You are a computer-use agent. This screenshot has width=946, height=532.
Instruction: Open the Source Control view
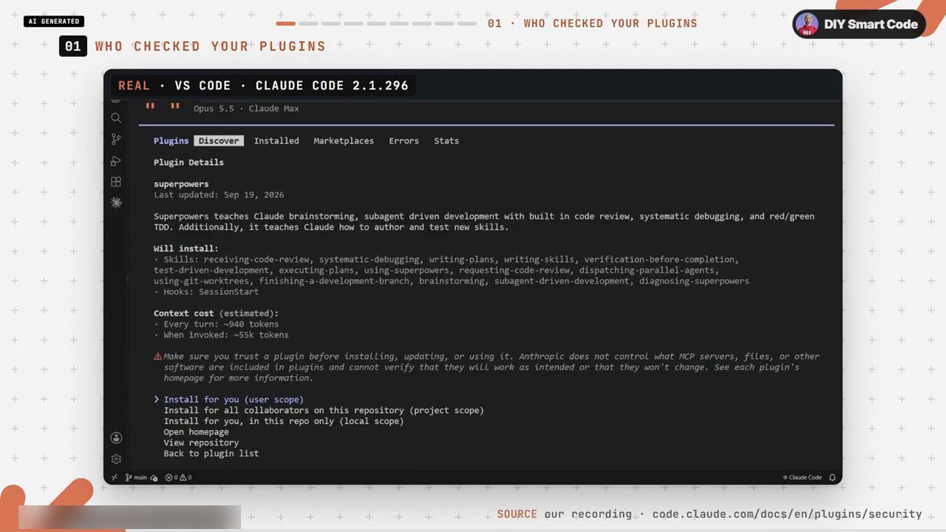tap(116, 139)
